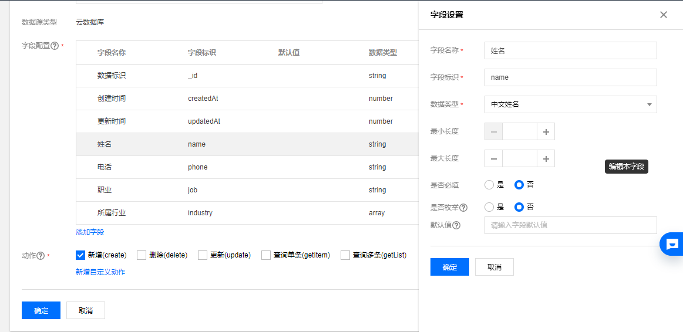Select 是 for 是否枚举
This screenshot has height=332, width=683.
click(x=489, y=206)
